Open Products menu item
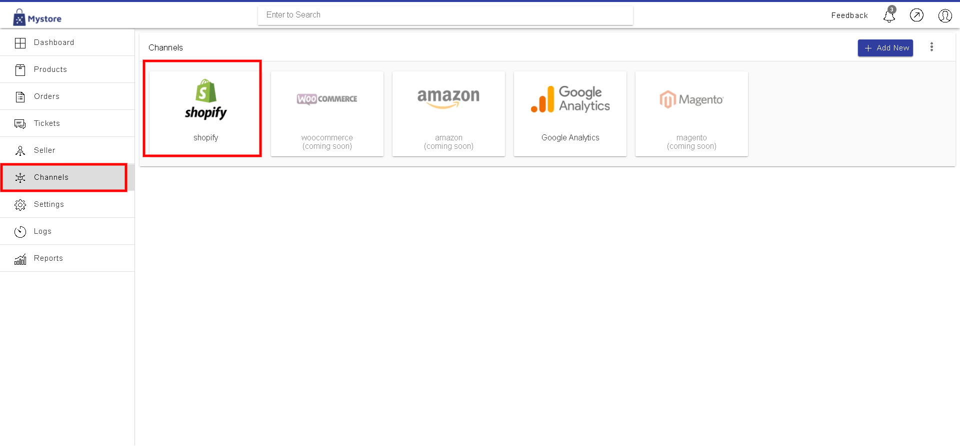960x446 pixels. pyautogui.click(x=67, y=69)
